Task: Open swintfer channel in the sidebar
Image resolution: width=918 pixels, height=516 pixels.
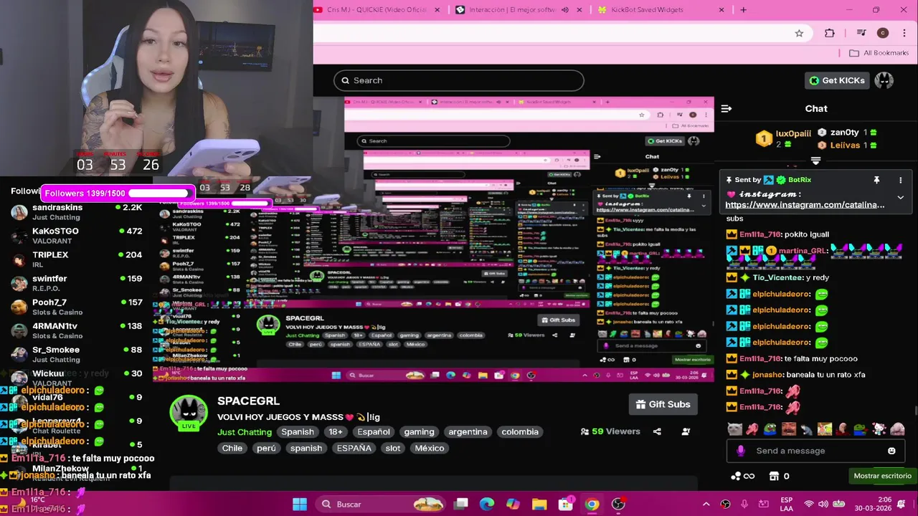Action: point(77,283)
